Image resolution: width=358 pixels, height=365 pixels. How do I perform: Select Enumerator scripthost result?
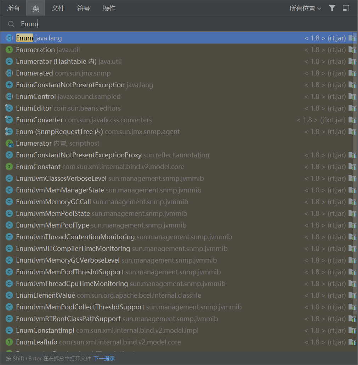[179, 143]
